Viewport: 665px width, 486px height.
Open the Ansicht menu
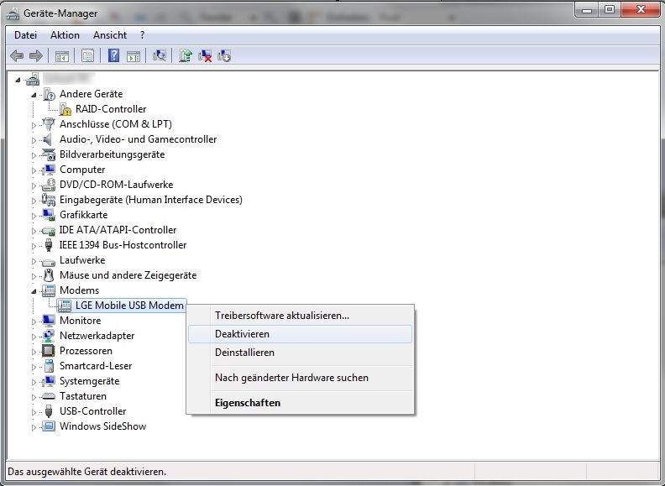[110, 35]
